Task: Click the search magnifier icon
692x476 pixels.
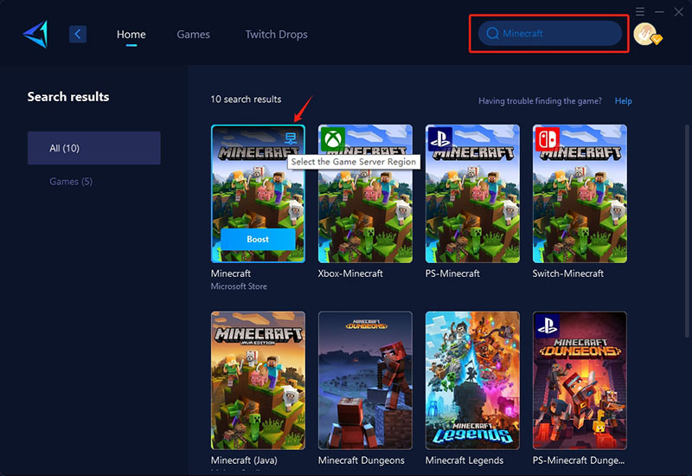Action: point(492,34)
